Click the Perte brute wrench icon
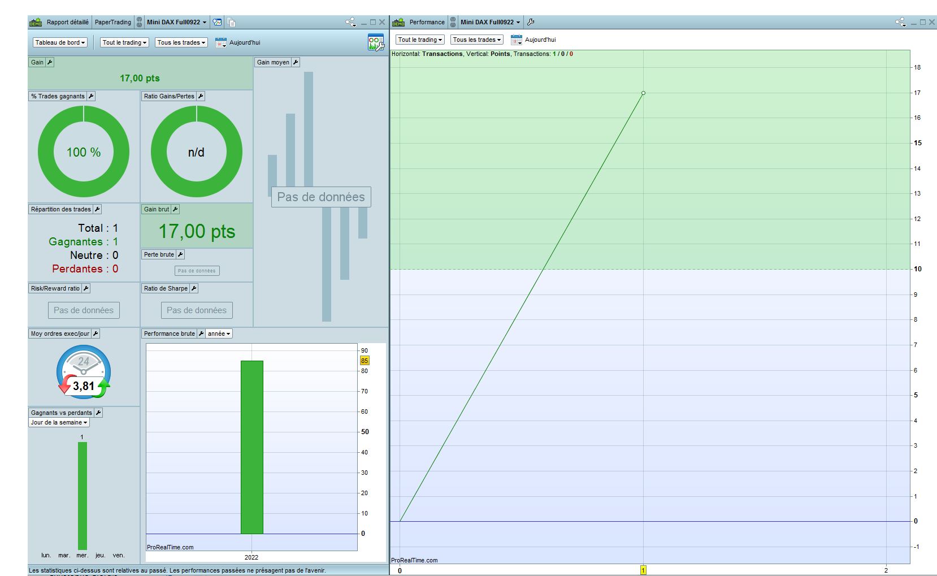 coord(180,254)
